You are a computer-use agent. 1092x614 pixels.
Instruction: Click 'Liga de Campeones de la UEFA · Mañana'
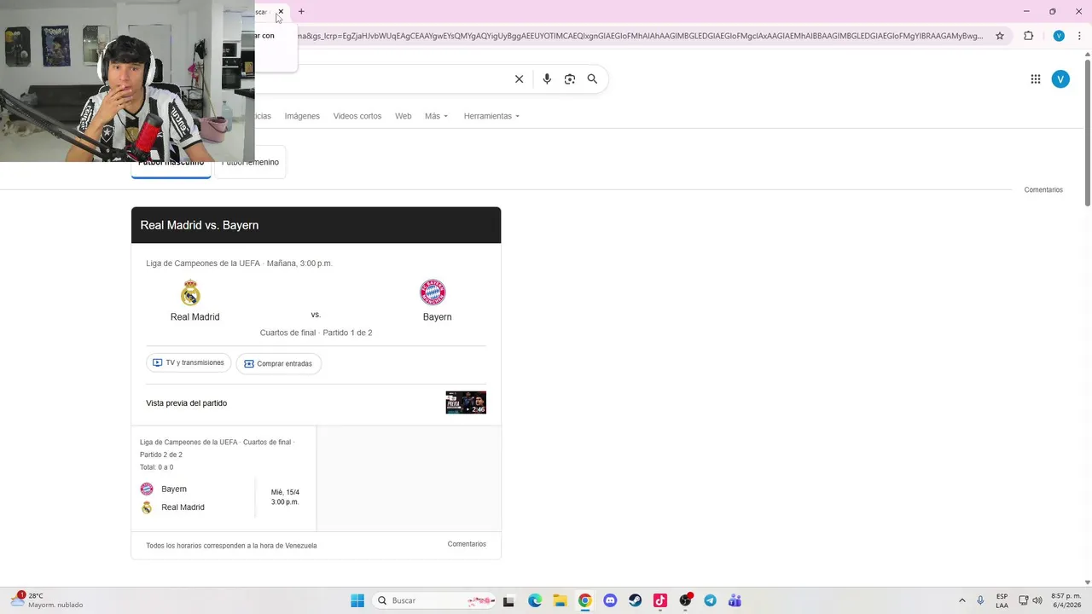(239, 264)
